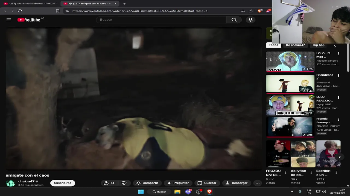Open site settings icon in address bar

pos(67,11)
